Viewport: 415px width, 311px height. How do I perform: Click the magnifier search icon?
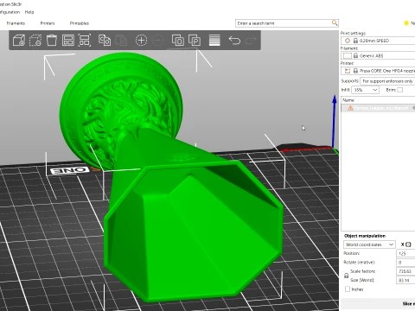click(335, 22)
